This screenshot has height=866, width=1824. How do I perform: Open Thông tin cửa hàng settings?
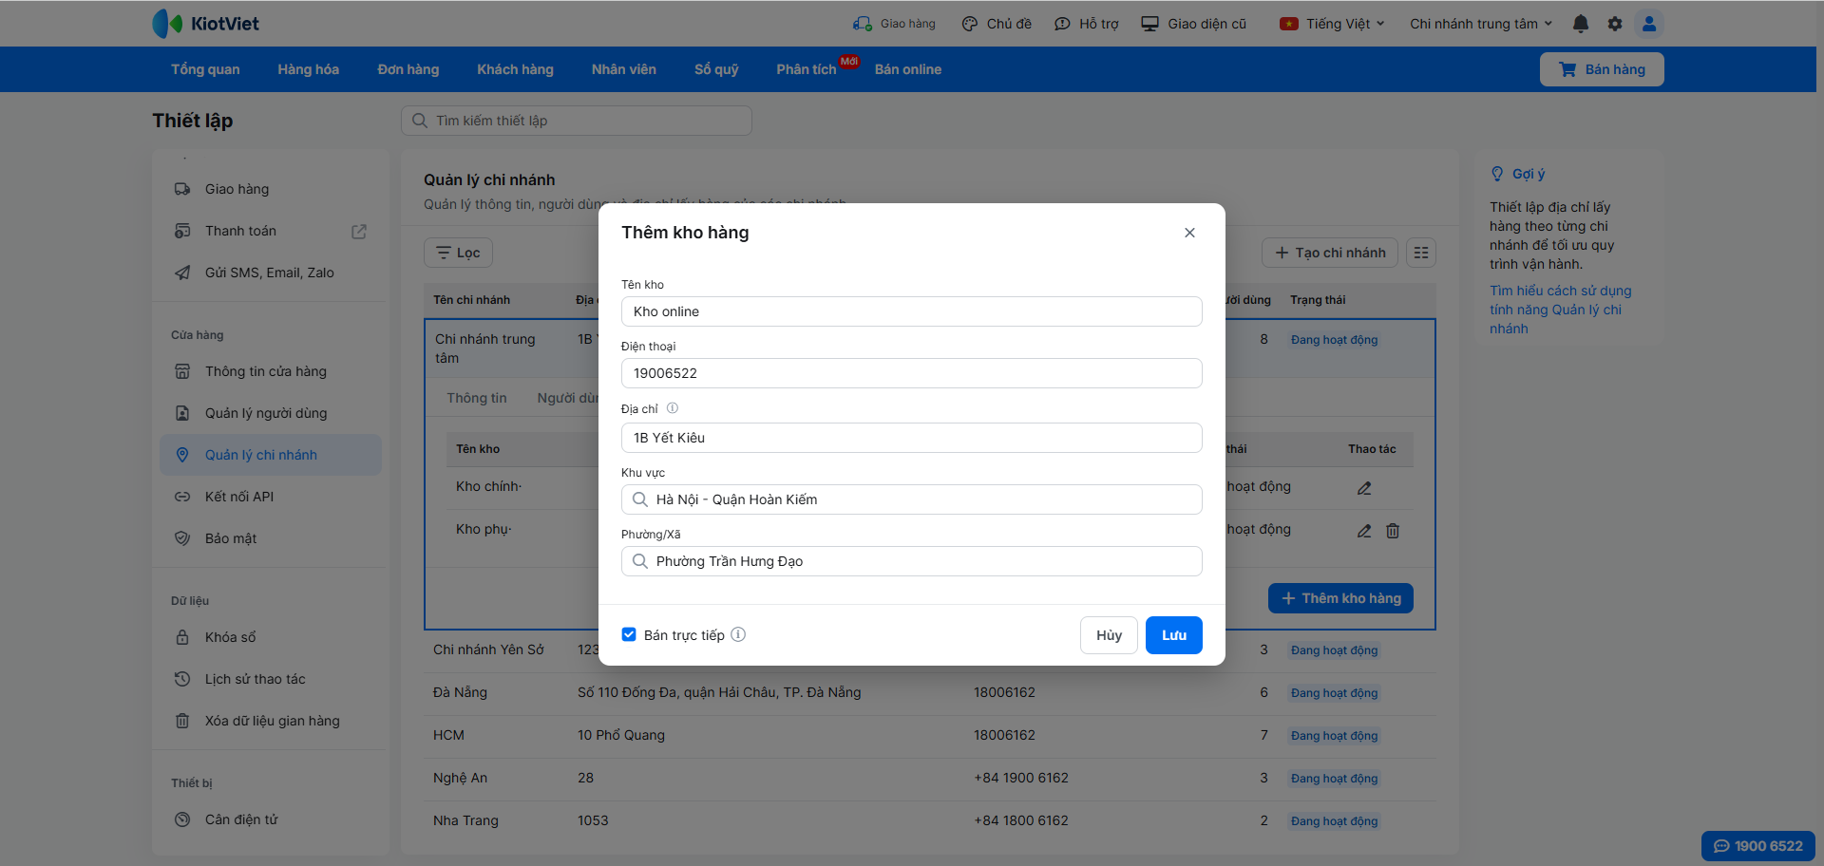click(x=271, y=371)
